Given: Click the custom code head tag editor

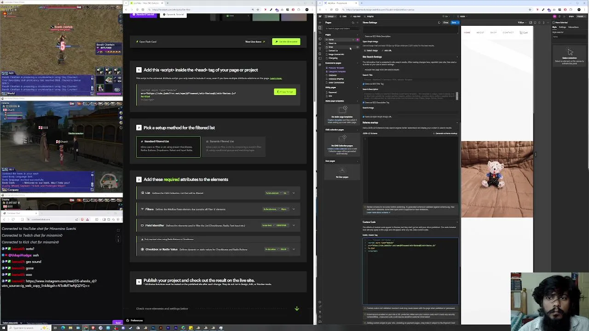Looking at the screenshot, I should (x=410, y=270).
